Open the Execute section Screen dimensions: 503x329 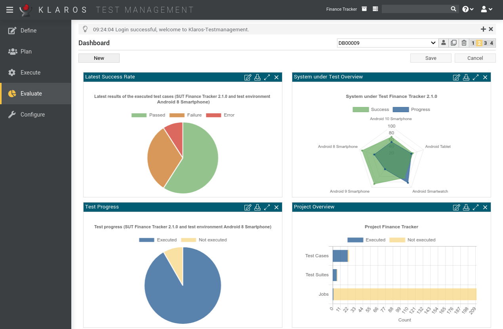tap(36, 73)
